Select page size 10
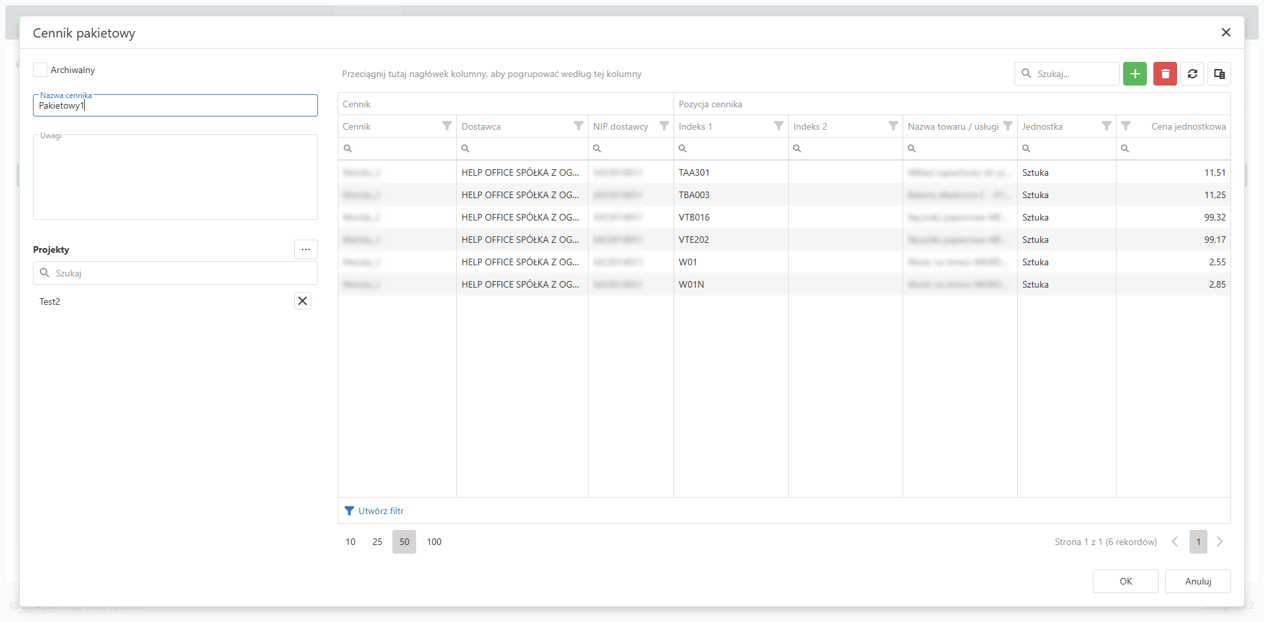This screenshot has height=622, width=1264. [350, 542]
